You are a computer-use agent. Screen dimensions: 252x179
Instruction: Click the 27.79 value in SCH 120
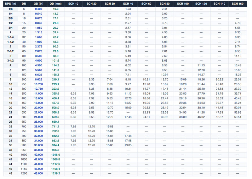201,94
